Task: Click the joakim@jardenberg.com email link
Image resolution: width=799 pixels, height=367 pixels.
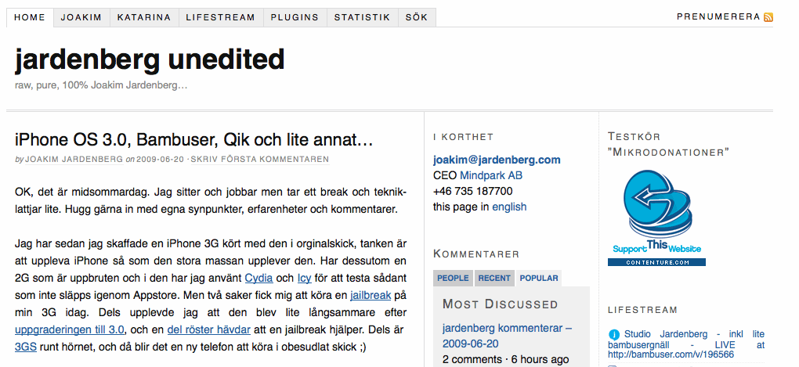Action: tap(497, 160)
